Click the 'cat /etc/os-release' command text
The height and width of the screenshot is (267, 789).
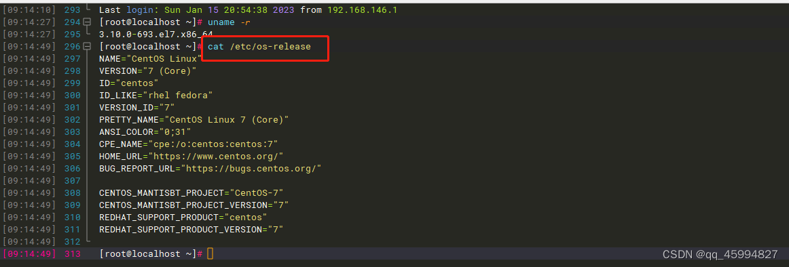259,47
